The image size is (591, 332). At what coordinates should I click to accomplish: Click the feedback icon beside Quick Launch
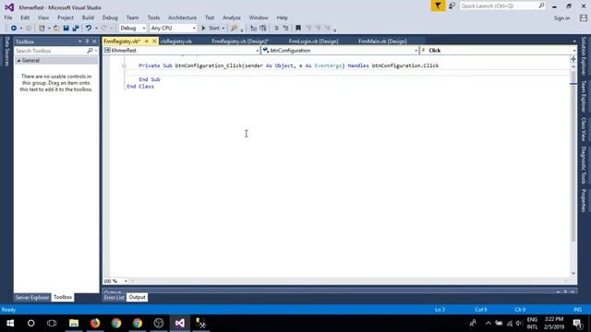(452, 6)
